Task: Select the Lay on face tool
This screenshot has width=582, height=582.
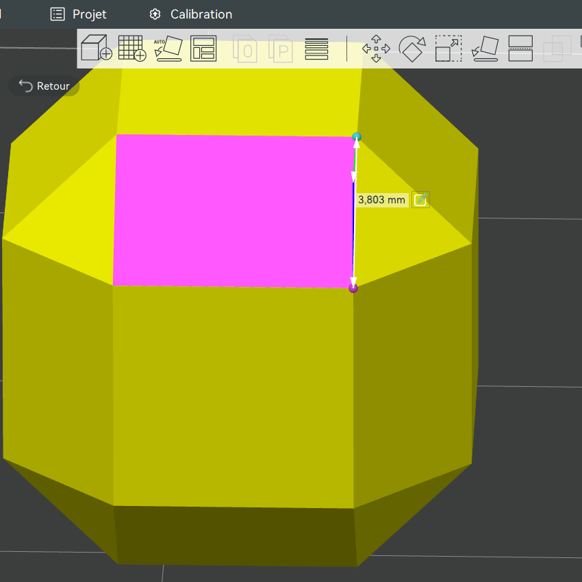Action: [x=485, y=48]
